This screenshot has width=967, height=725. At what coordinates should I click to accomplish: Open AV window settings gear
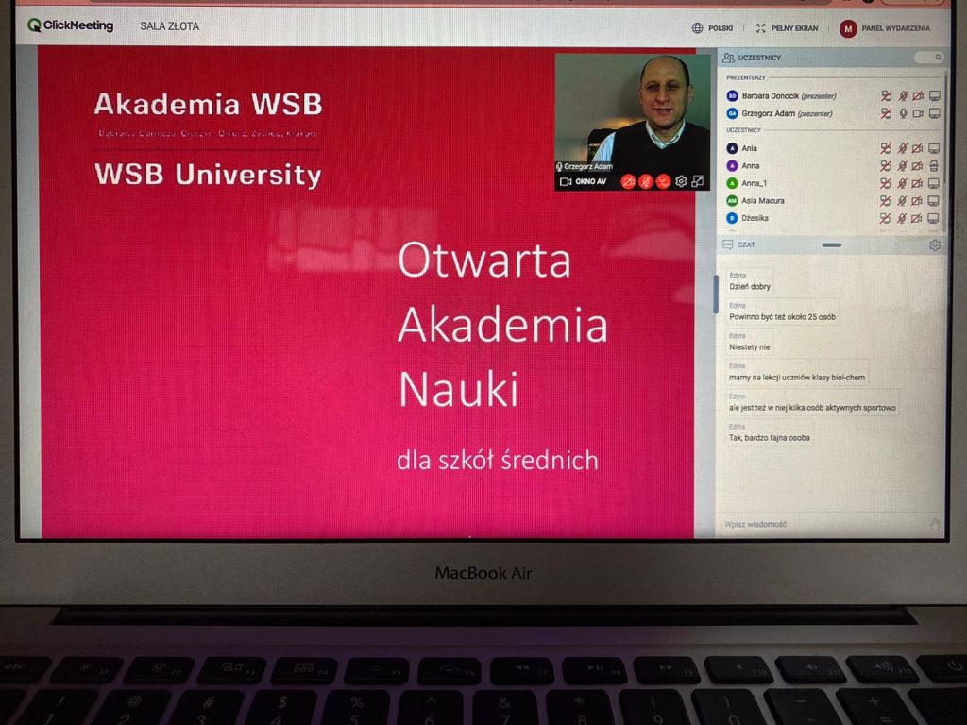(681, 181)
